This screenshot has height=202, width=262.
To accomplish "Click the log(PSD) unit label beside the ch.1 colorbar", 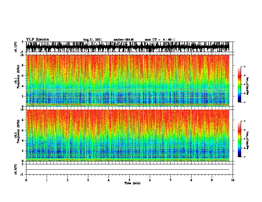I will 248,86.
